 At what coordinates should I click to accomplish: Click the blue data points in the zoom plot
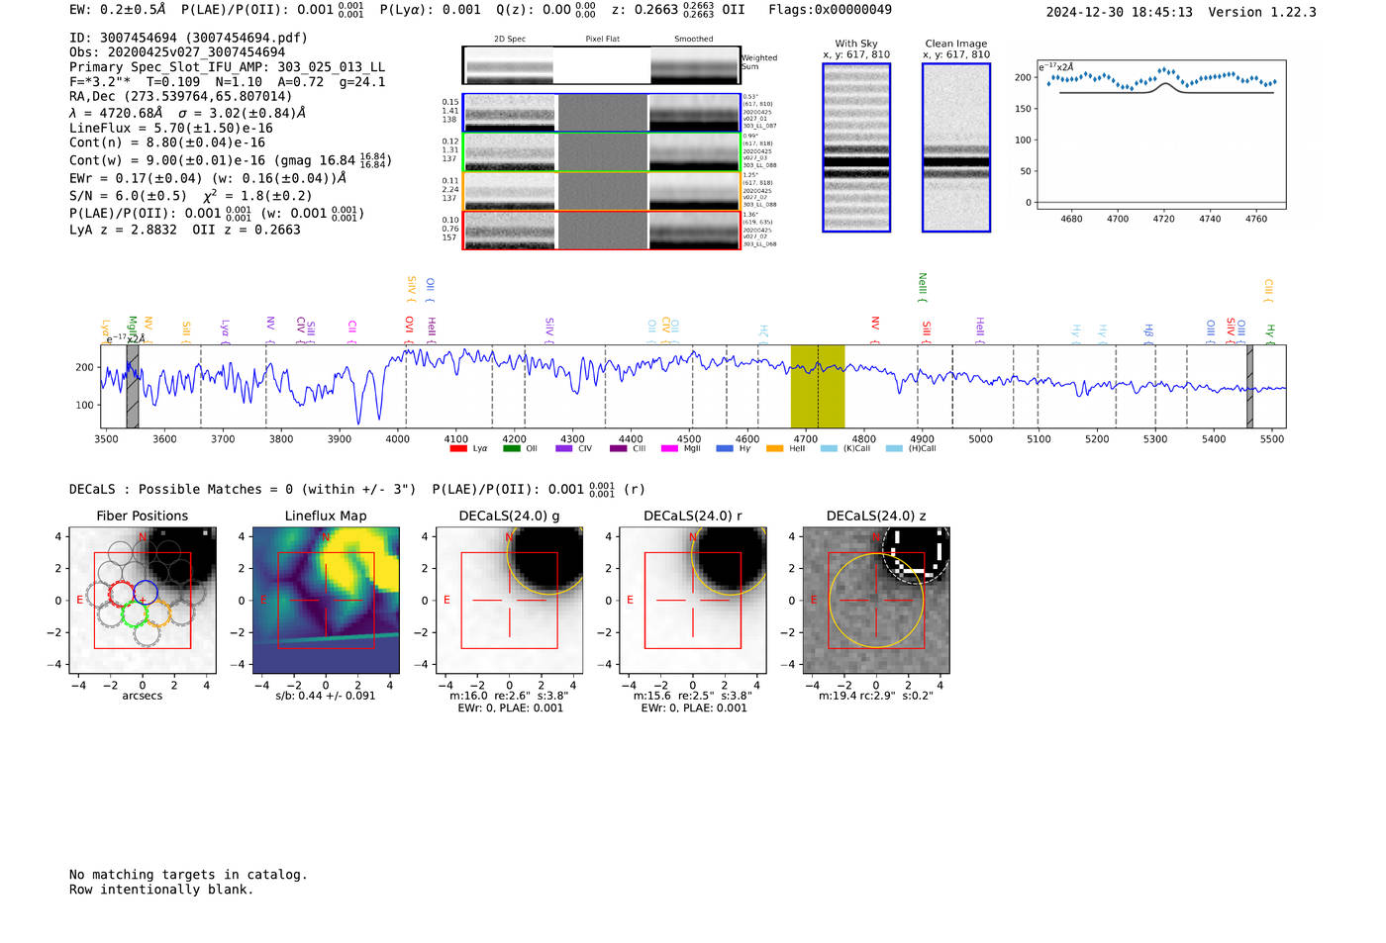[x=1162, y=78]
